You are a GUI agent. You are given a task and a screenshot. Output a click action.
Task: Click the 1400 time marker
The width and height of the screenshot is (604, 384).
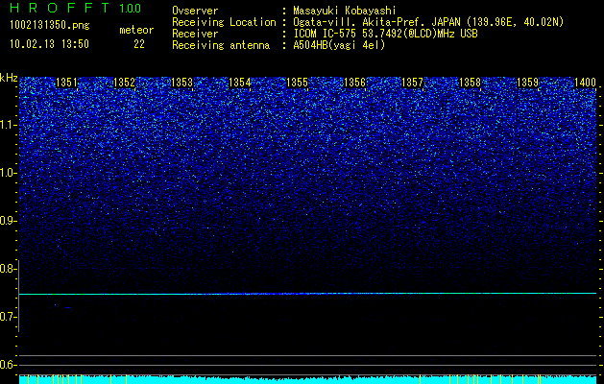(585, 83)
